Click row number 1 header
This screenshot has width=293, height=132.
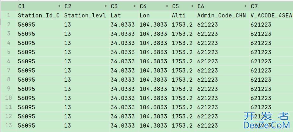[9, 15]
